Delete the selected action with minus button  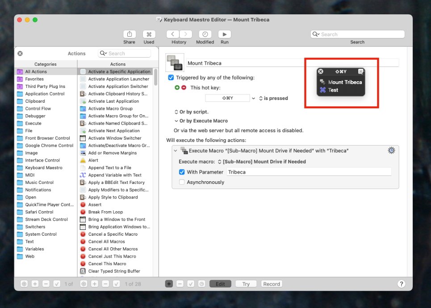point(180,284)
